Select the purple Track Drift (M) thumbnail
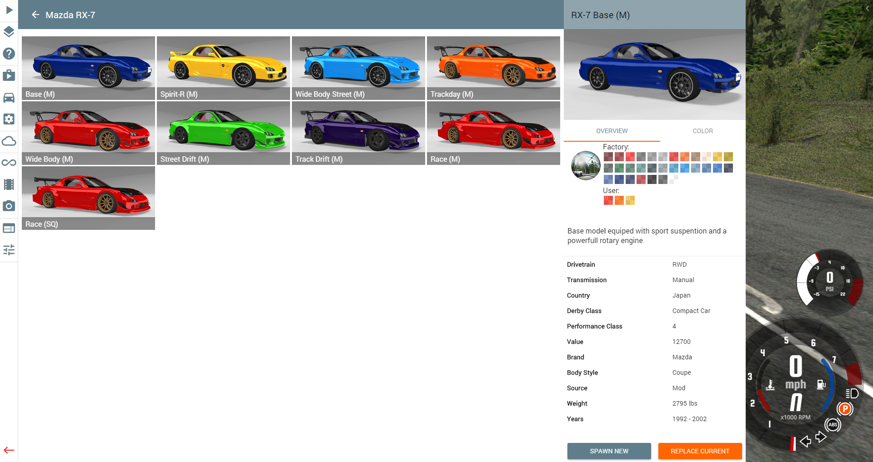Image resolution: width=873 pixels, height=462 pixels. [358, 133]
